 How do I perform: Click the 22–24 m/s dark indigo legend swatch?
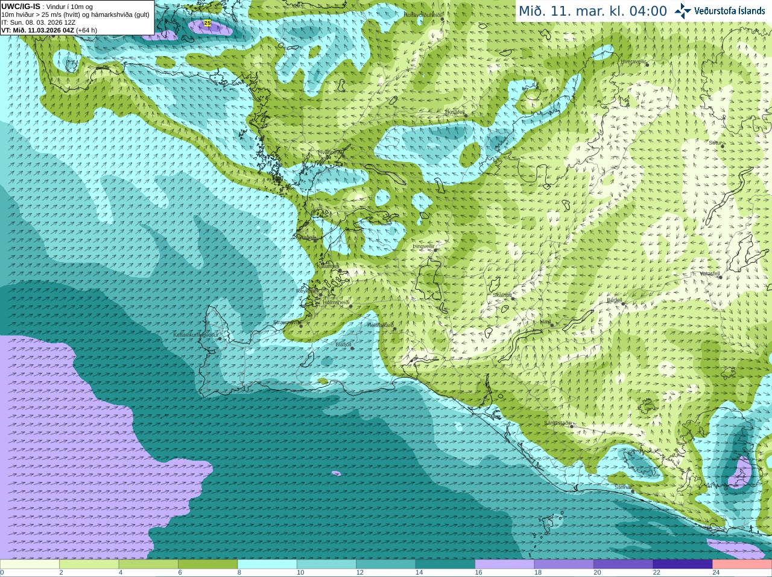pyautogui.click(x=683, y=564)
